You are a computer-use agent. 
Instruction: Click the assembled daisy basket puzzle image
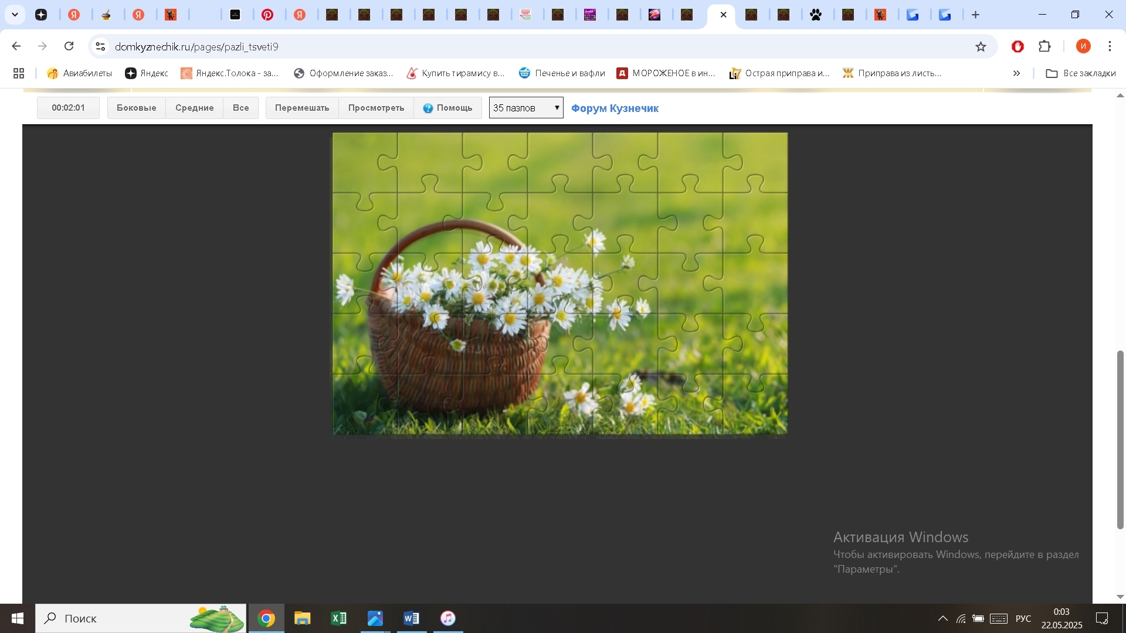point(560,284)
